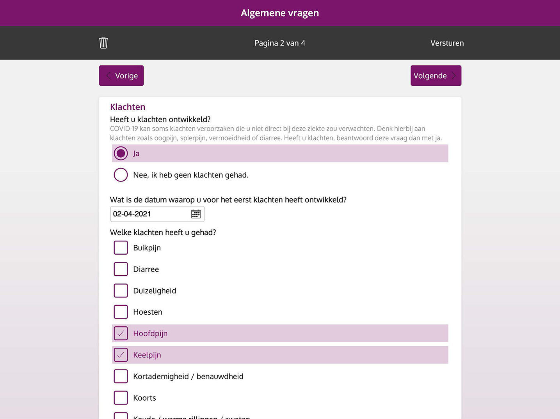Check the Koorts checkbox

pos(121,398)
